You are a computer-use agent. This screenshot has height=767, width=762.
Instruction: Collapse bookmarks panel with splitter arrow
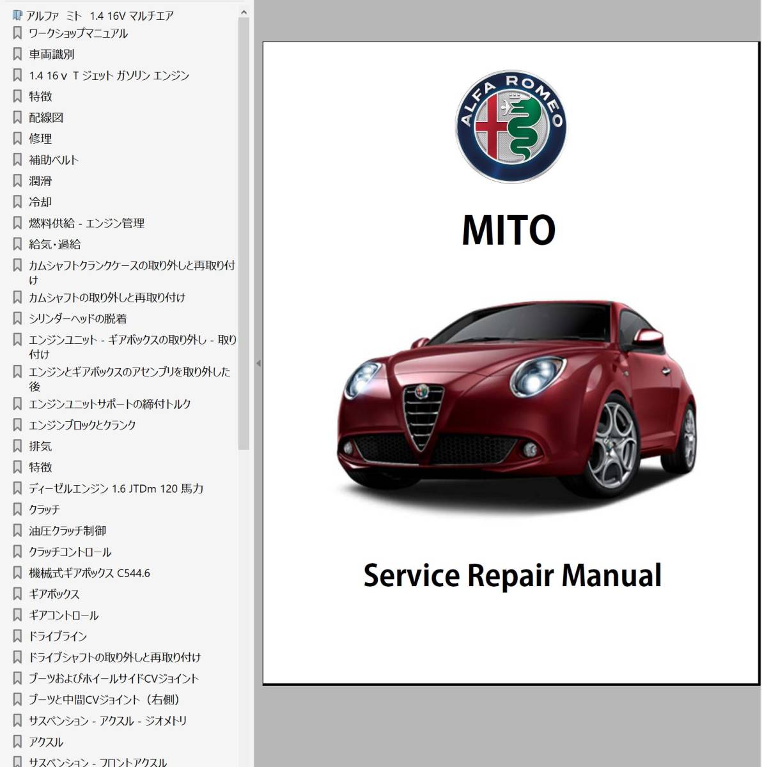point(258,363)
